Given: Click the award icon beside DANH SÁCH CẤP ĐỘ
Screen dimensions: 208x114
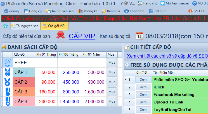Looking at the screenshot, I should click(4, 47).
